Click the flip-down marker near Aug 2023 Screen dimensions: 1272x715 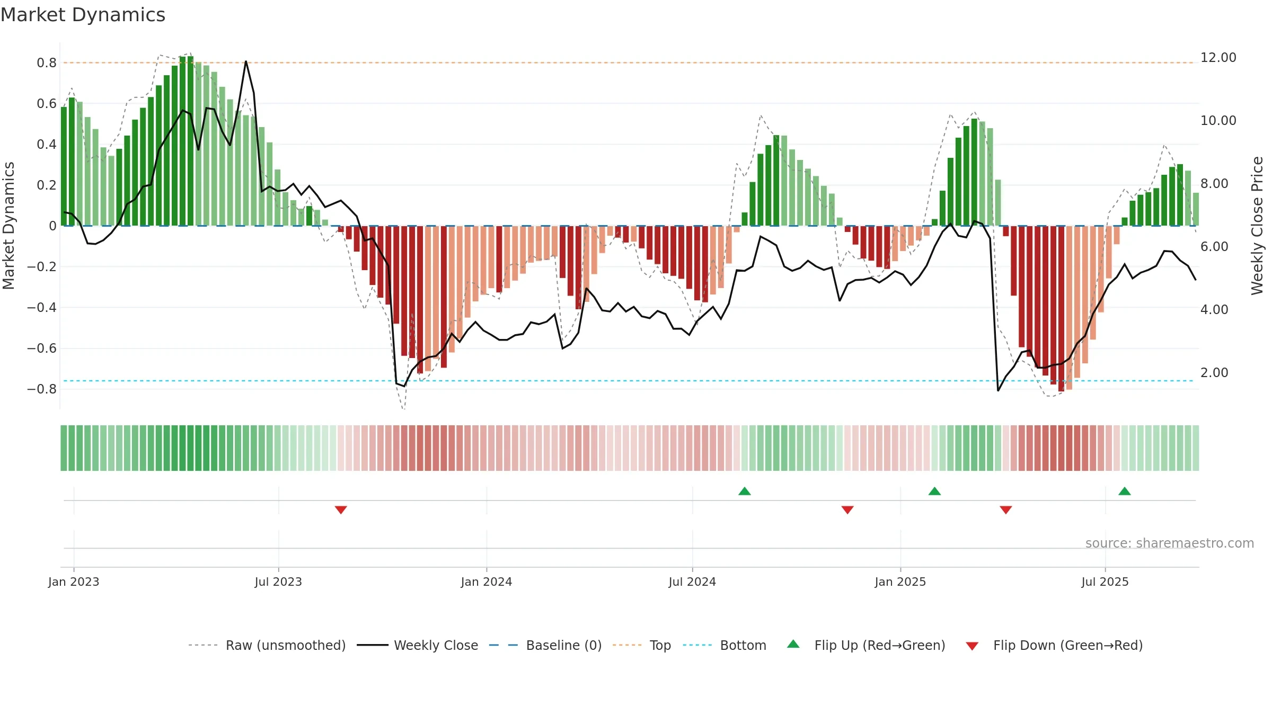point(341,510)
